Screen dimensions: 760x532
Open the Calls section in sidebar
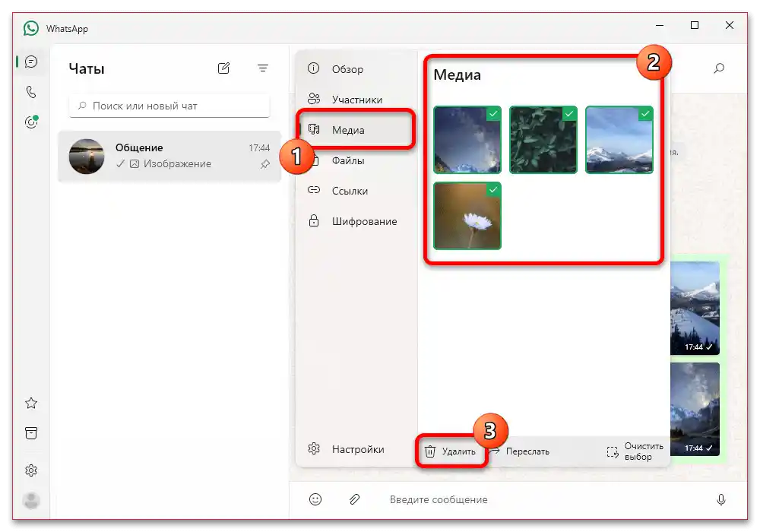click(31, 92)
